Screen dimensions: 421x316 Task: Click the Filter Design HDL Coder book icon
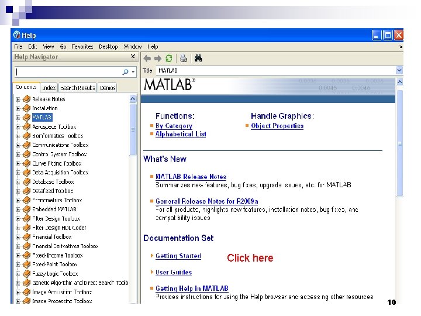click(26, 228)
